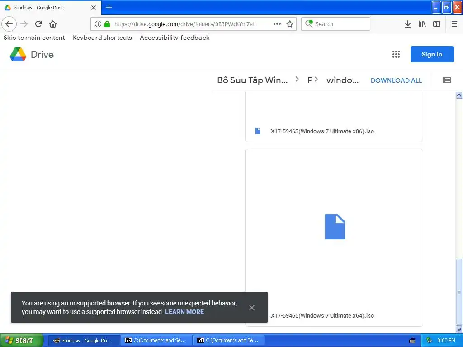
Task: Click DOWNLOAD ALL link
Action: pyautogui.click(x=396, y=80)
